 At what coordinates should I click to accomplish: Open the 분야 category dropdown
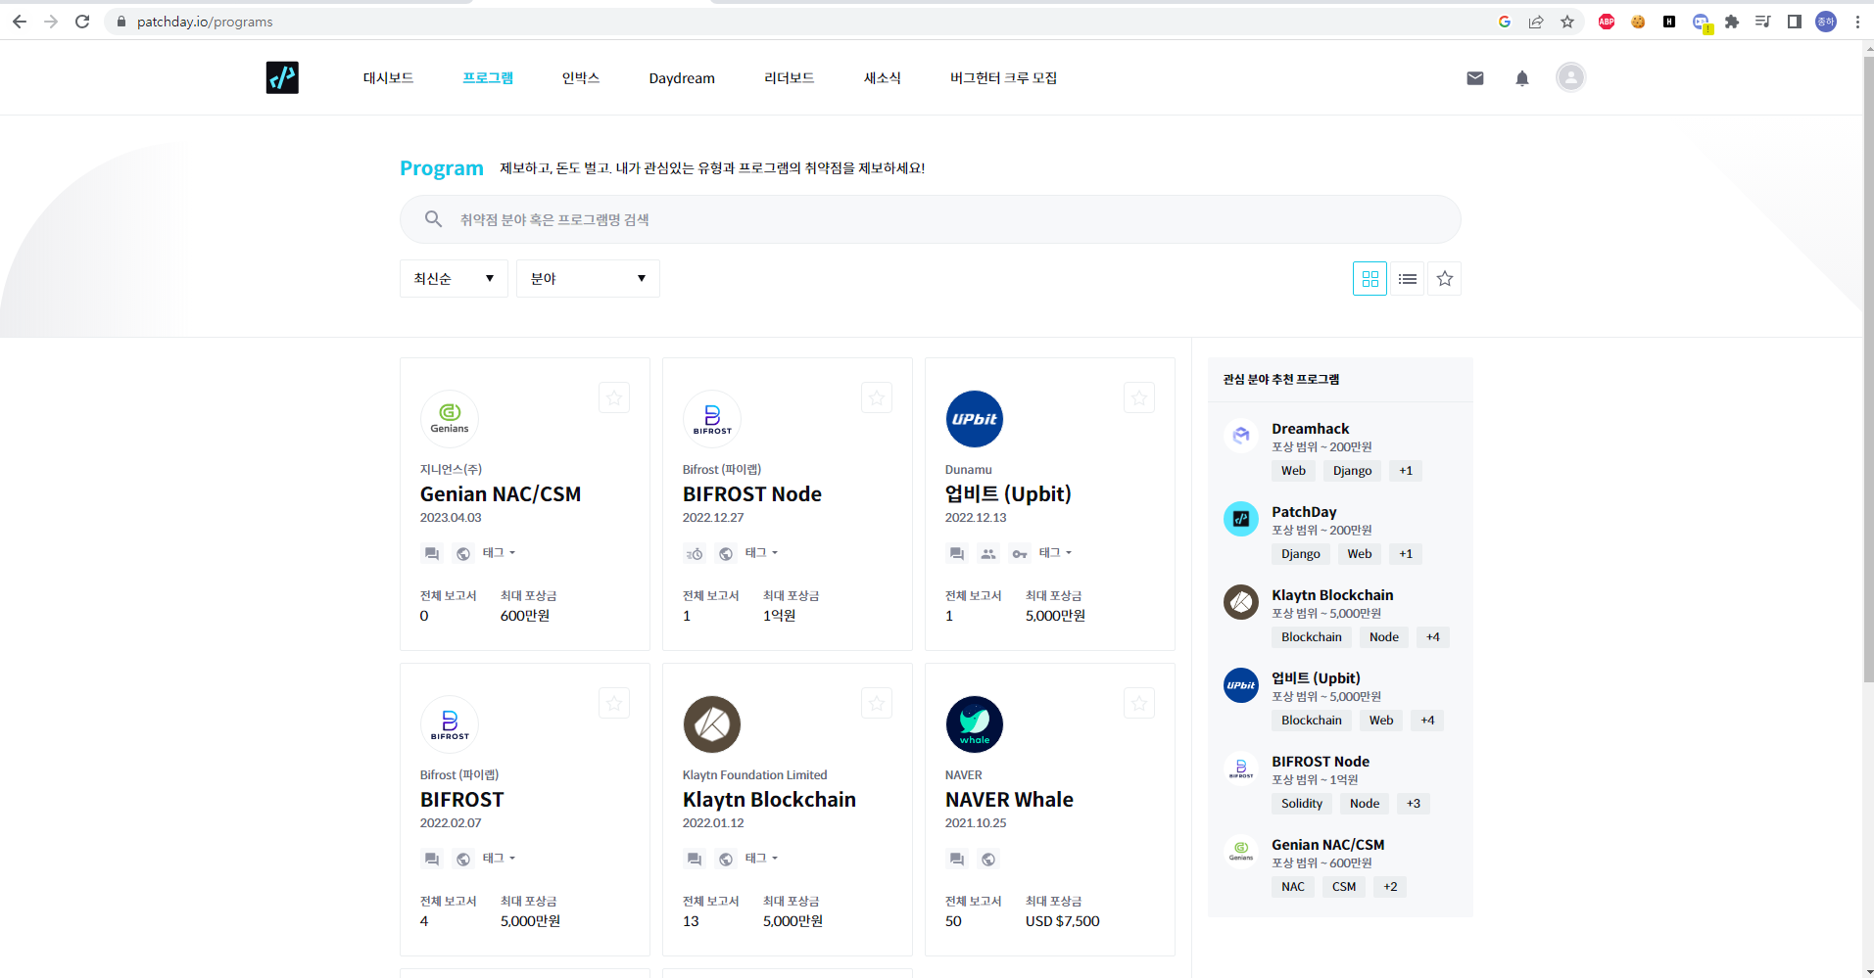pos(588,279)
